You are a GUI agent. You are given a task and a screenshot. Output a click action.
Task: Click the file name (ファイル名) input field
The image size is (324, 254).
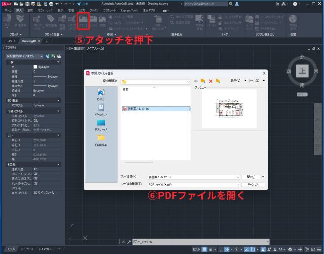(177, 177)
